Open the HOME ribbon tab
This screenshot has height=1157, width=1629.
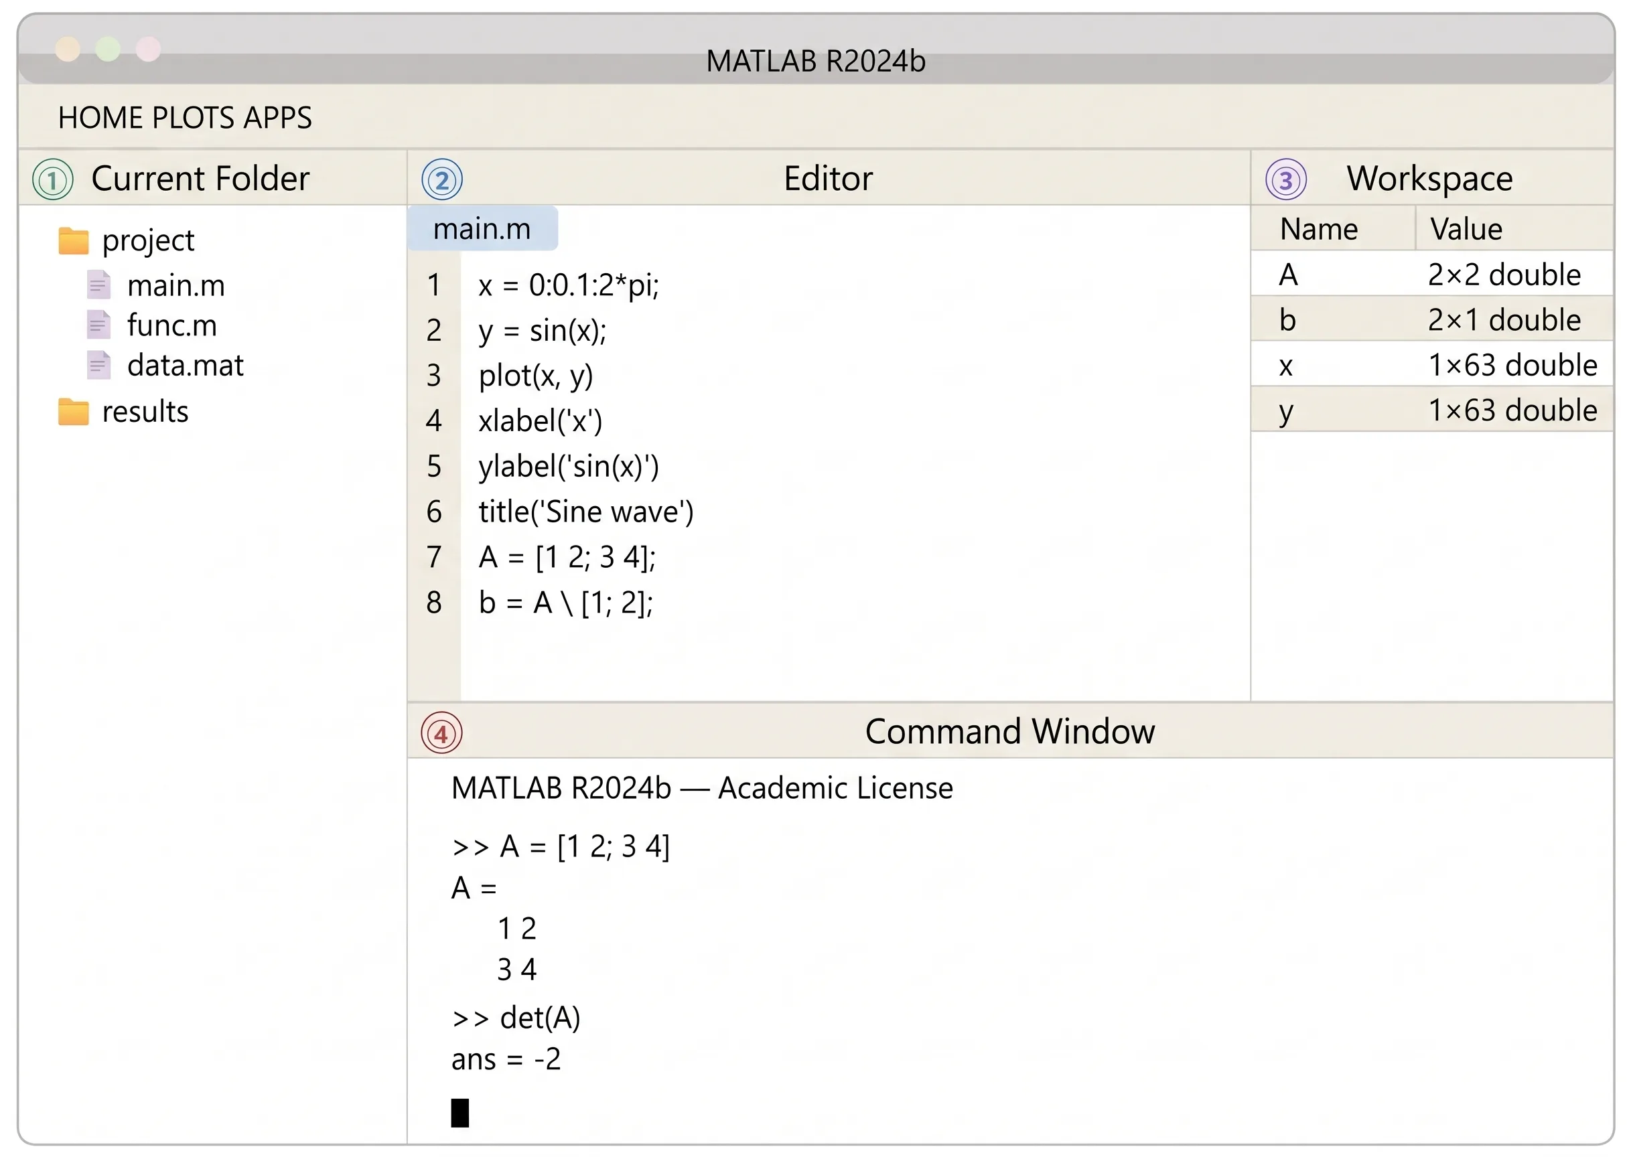click(101, 118)
